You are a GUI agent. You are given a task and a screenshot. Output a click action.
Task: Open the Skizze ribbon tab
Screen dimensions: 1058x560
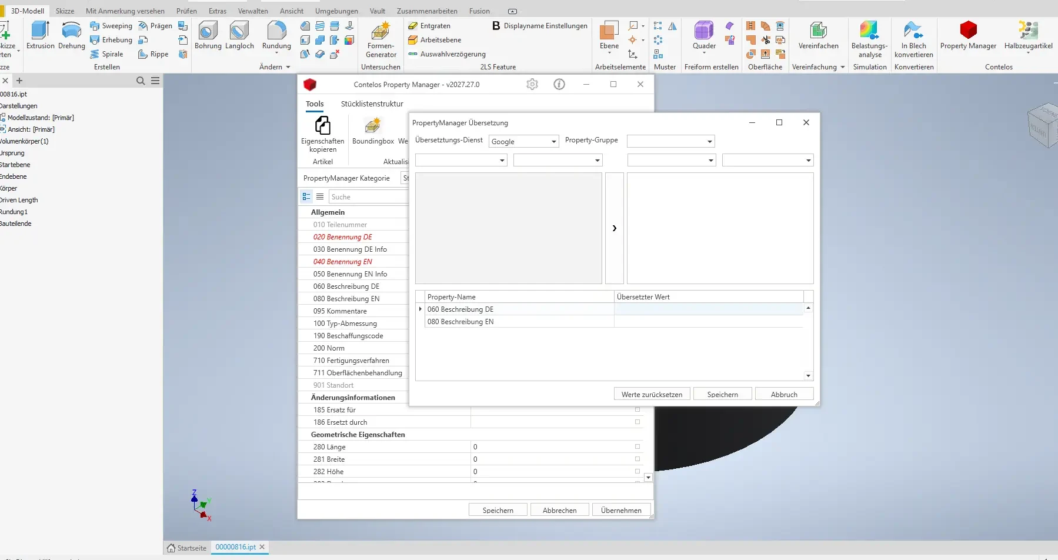pyautogui.click(x=65, y=11)
